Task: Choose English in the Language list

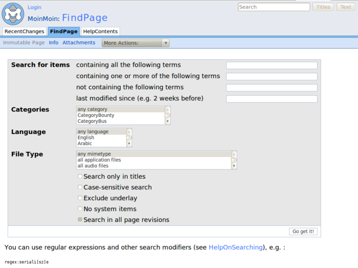Action: click(86, 138)
